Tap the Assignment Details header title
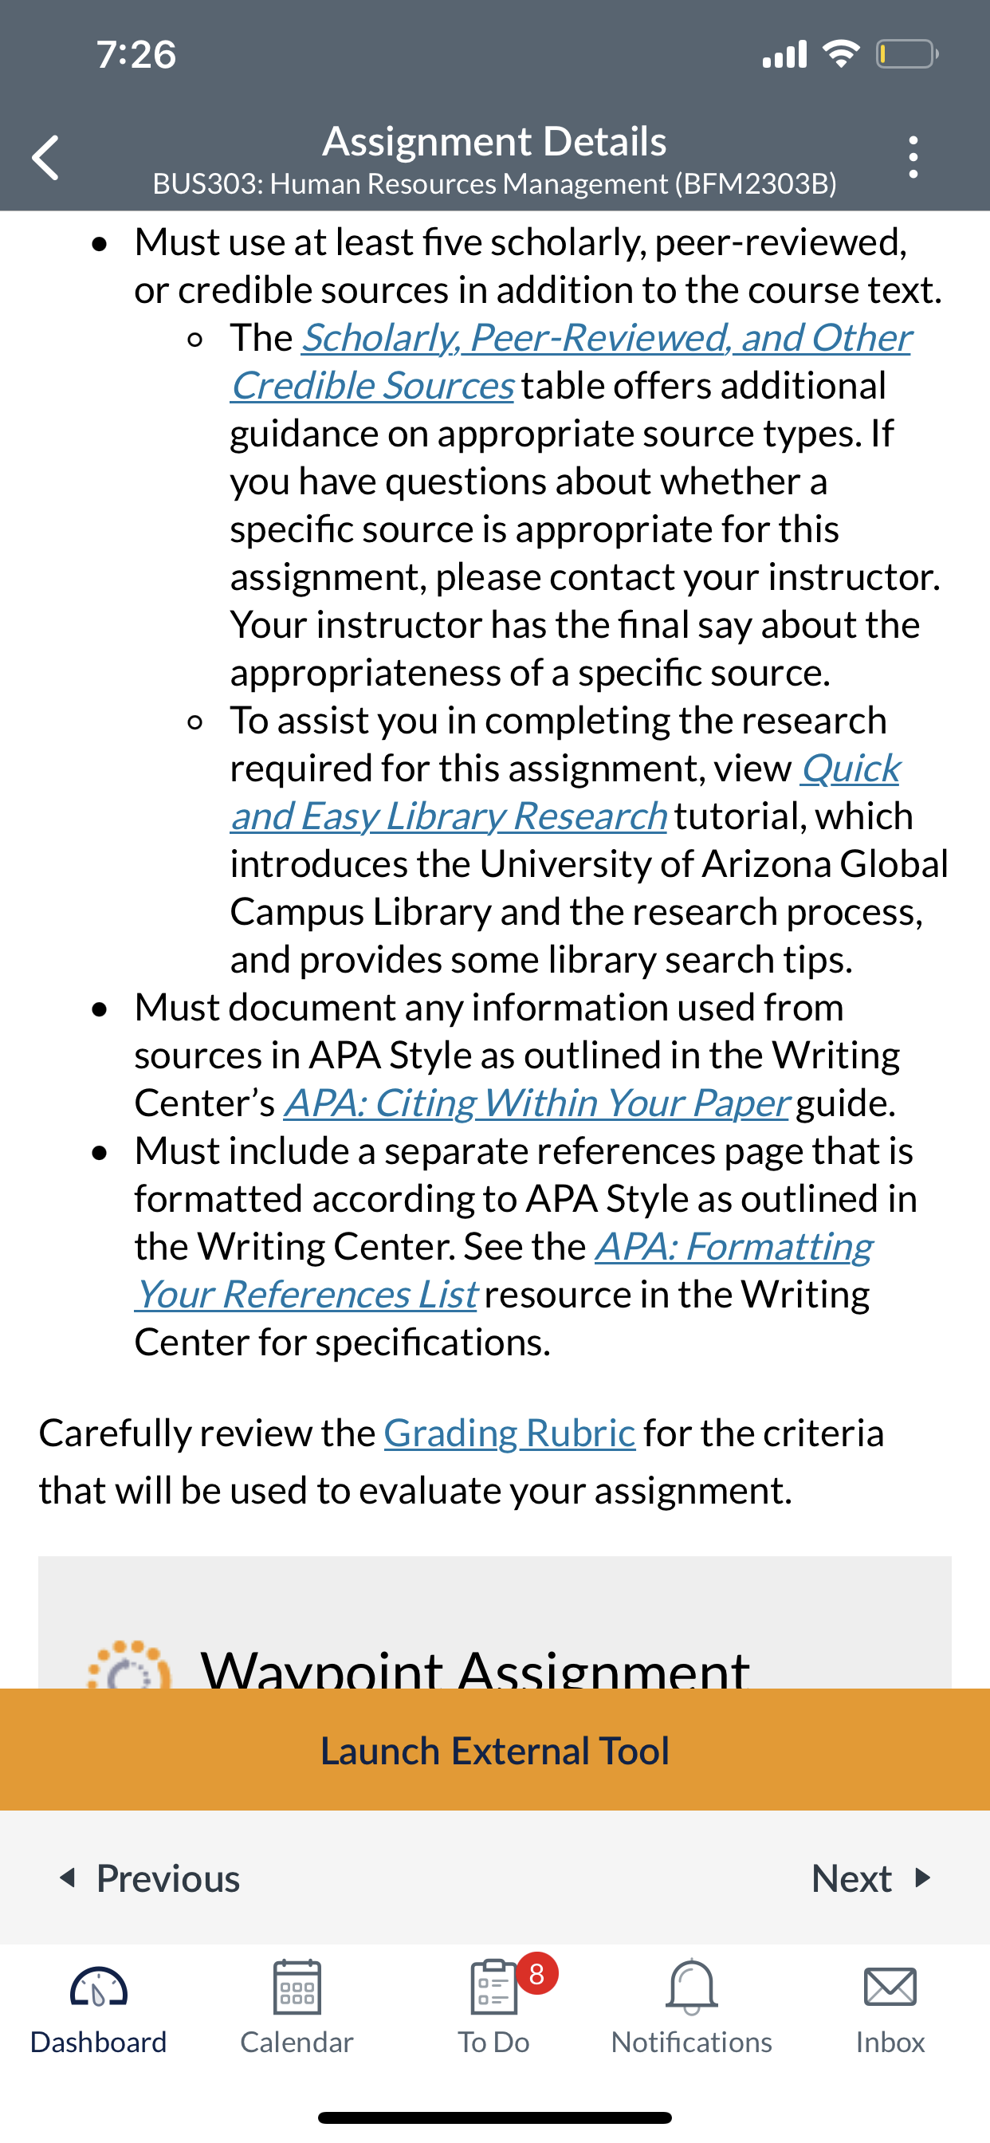The height and width of the screenshot is (2143, 990). (494, 140)
